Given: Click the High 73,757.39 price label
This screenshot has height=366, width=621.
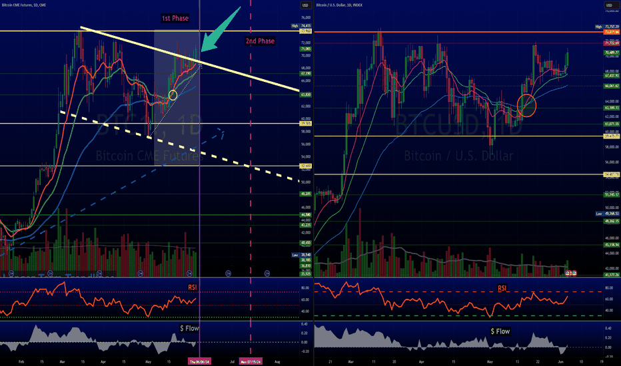Looking at the screenshot, I should pyautogui.click(x=608, y=27).
